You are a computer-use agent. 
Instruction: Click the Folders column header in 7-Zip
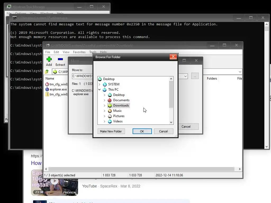pyautogui.click(x=212, y=78)
